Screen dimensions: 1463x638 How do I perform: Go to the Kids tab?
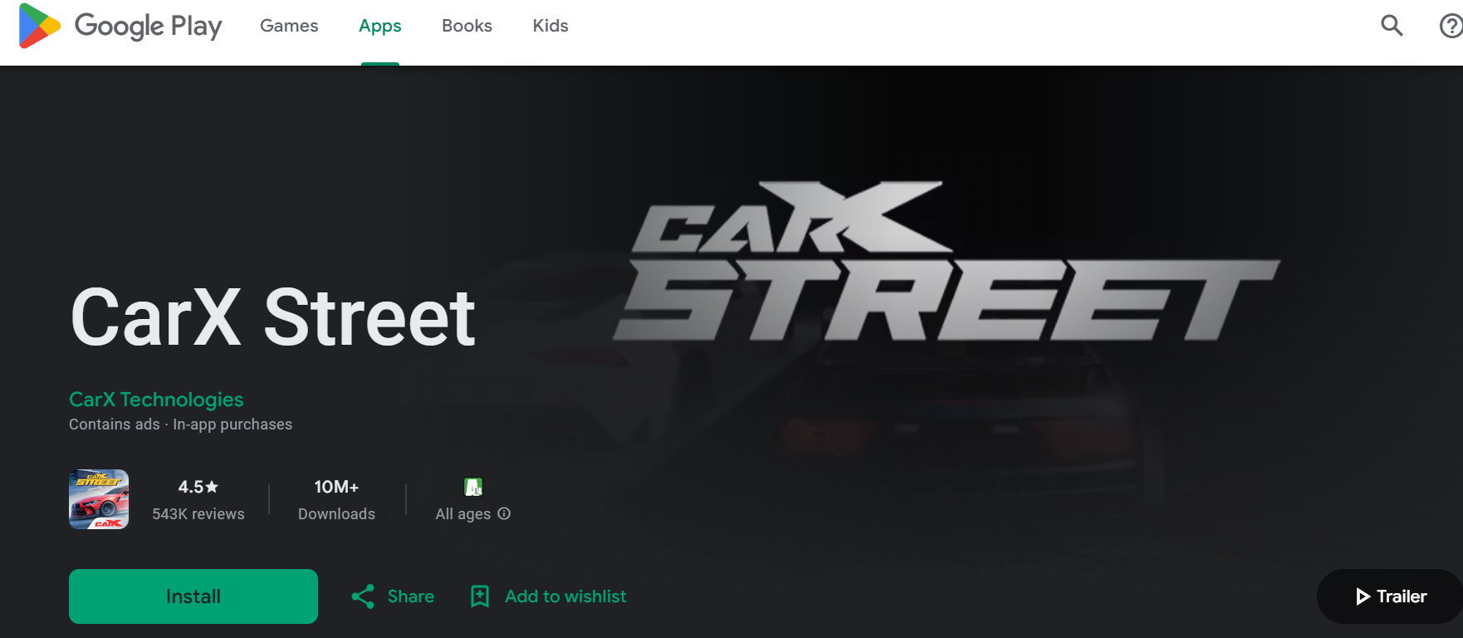(550, 26)
